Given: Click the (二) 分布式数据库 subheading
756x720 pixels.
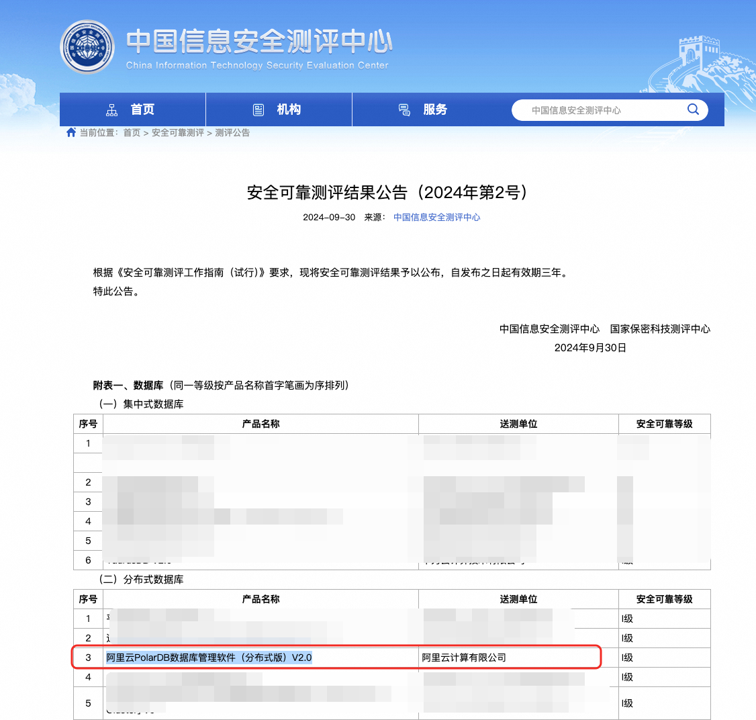Looking at the screenshot, I should coord(141,579).
